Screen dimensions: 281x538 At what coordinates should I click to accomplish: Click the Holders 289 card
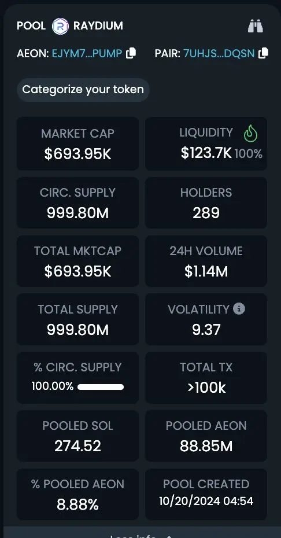pyautogui.click(x=206, y=202)
